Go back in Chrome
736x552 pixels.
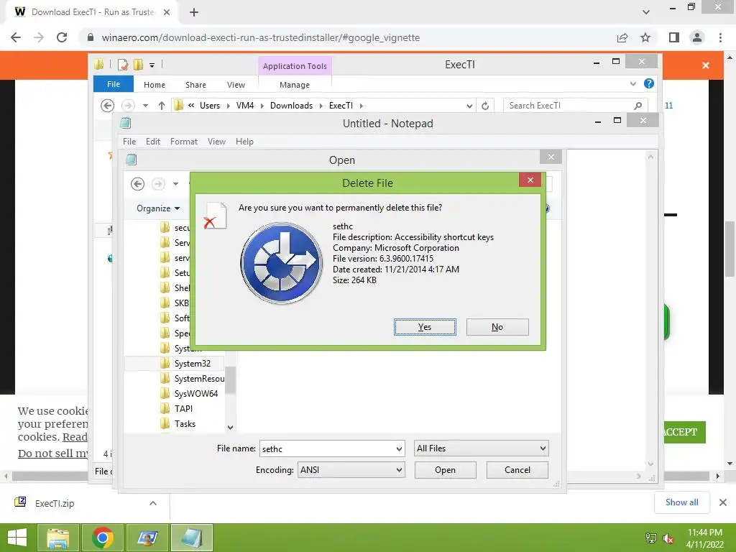point(16,37)
